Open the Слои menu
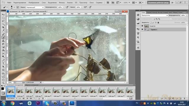 click(44, 3)
